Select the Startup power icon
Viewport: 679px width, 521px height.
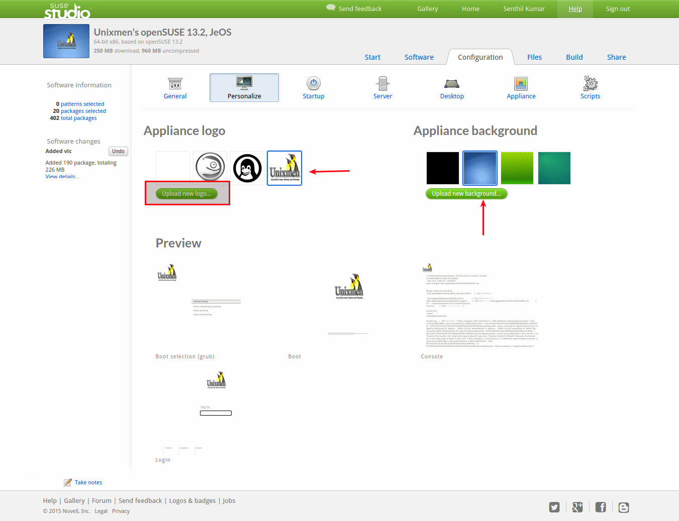click(314, 83)
